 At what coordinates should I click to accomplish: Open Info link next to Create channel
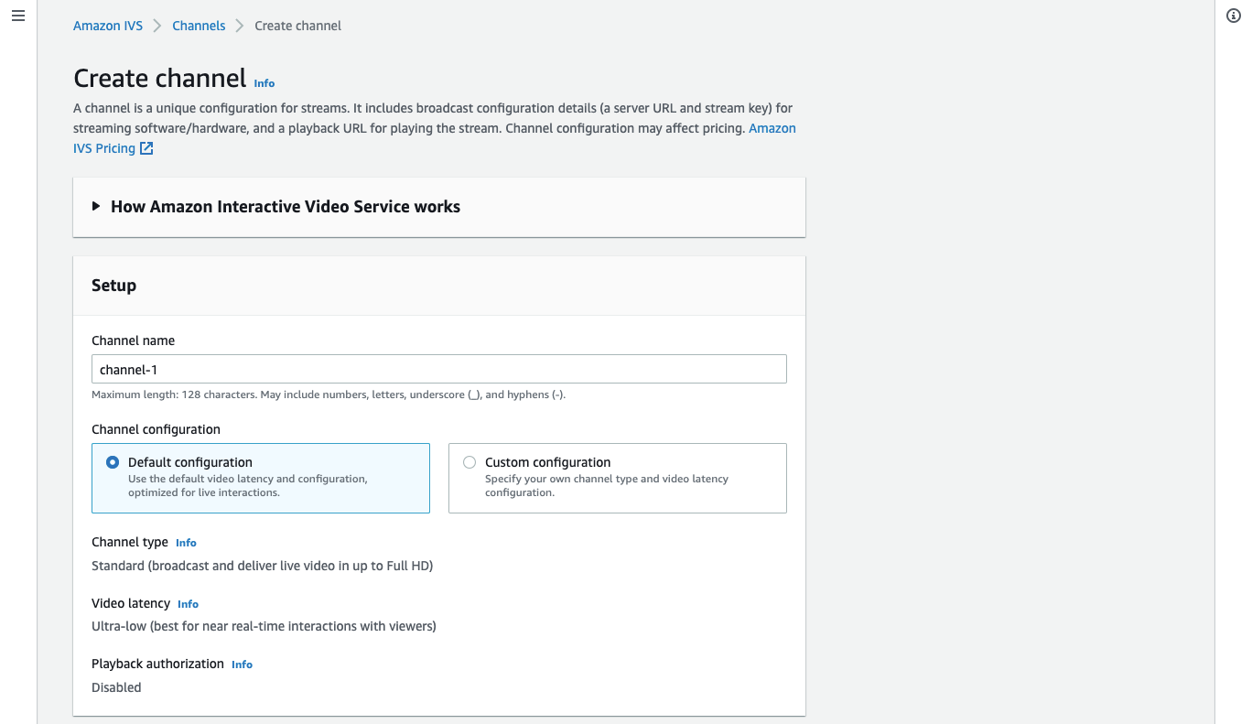tap(264, 83)
